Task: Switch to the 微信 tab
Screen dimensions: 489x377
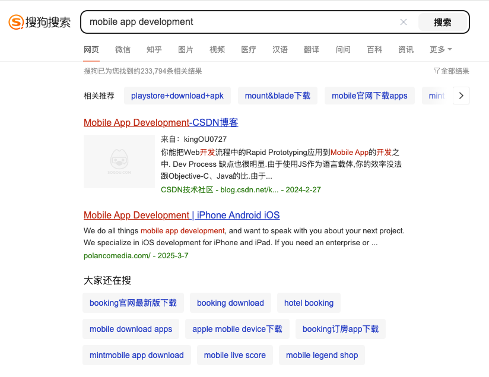Action: coord(123,49)
